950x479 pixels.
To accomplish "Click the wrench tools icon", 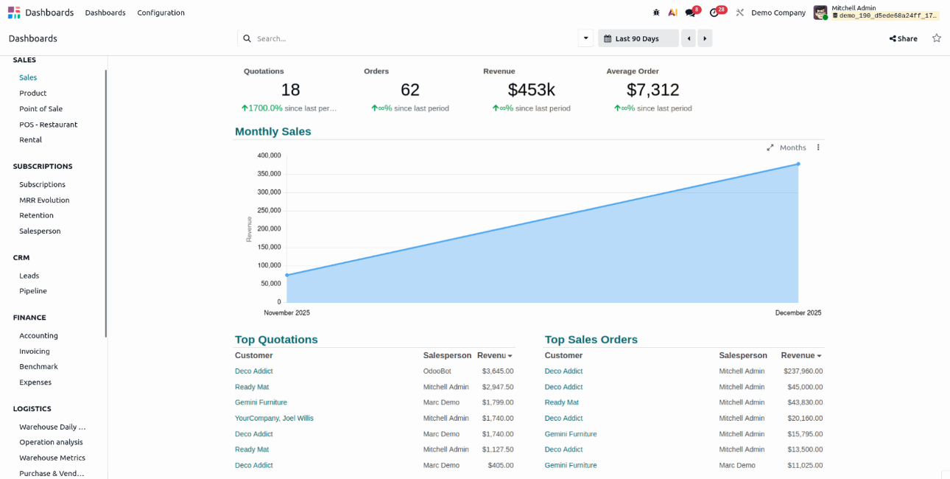I will (739, 13).
